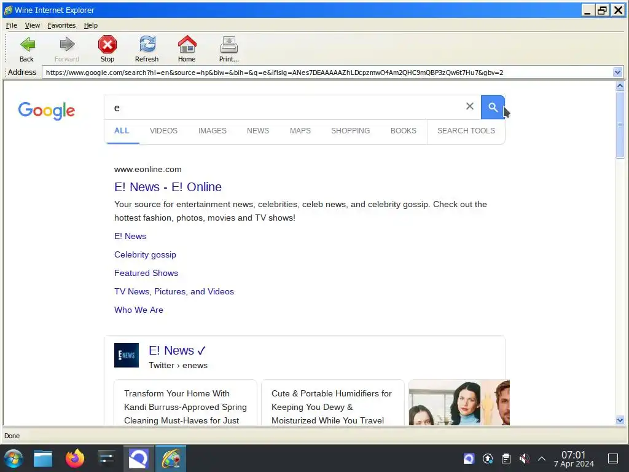Expand the address bar dropdown
Screen dimensions: 629x472
tap(617, 73)
